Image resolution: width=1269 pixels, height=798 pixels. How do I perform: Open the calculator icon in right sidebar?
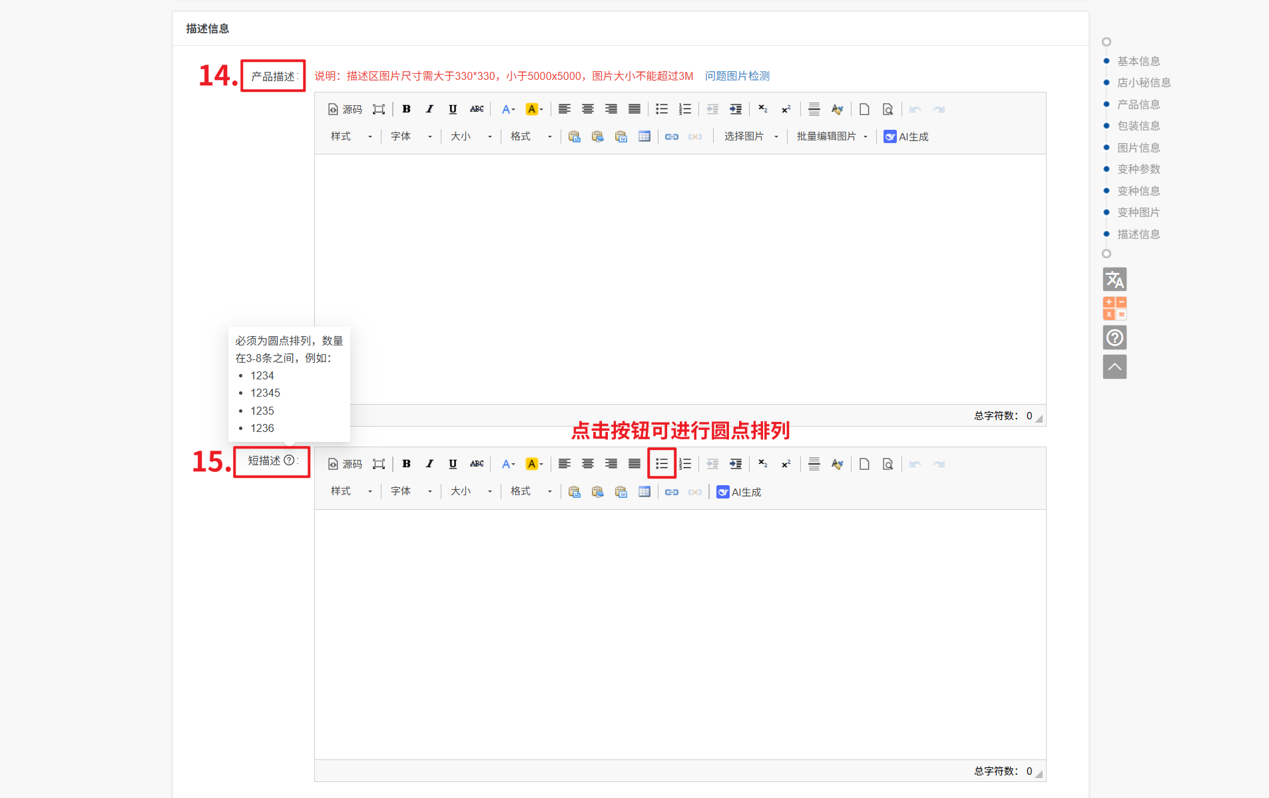[x=1115, y=309]
